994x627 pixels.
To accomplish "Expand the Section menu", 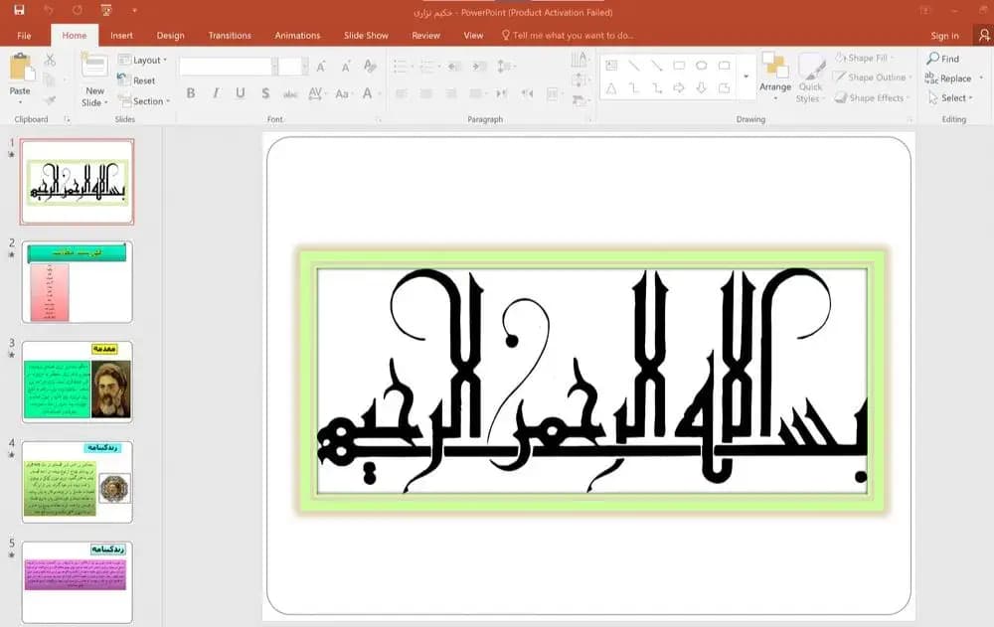I will point(144,101).
